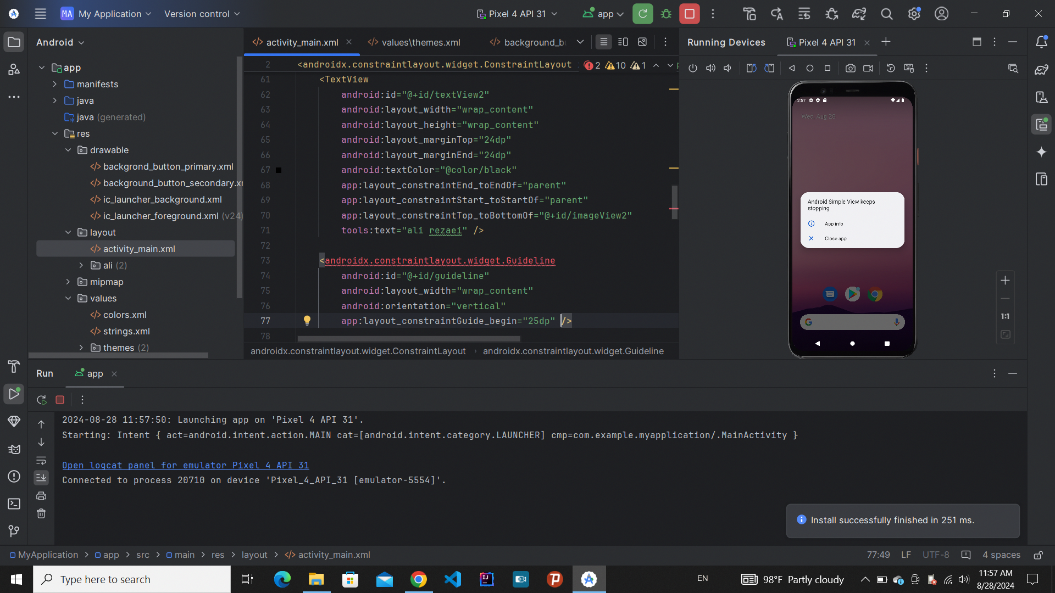Expand the java folder
Screen dimensions: 1055x593
pyautogui.click(x=55, y=100)
